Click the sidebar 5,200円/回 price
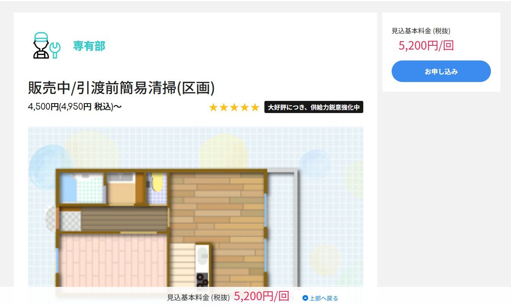This screenshot has height=305, width=511. [x=426, y=46]
